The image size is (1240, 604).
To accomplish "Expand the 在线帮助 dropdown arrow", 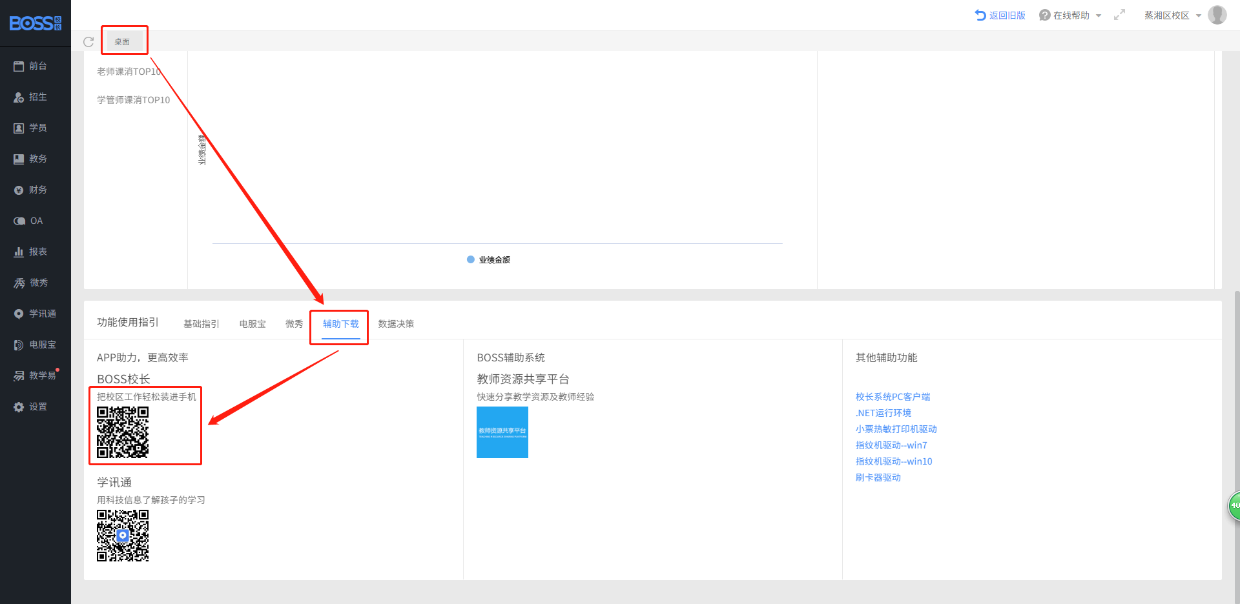I will pos(1099,15).
